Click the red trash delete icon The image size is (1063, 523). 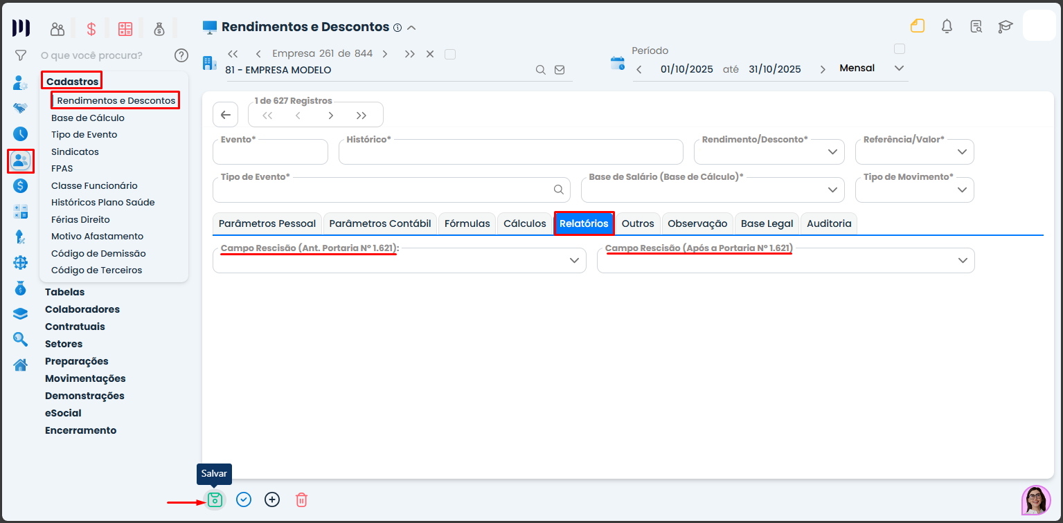tap(301, 499)
